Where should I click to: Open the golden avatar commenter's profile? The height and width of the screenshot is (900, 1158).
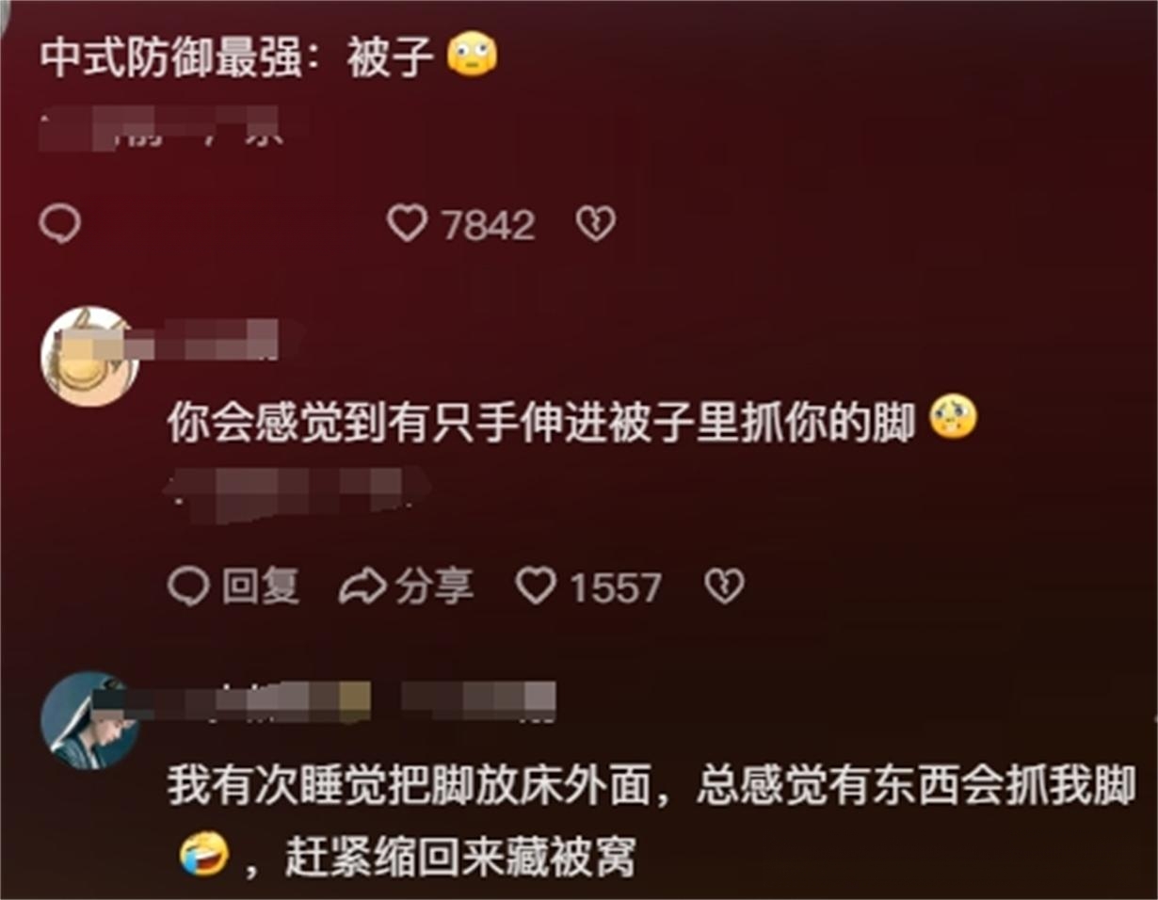click(90, 357)
